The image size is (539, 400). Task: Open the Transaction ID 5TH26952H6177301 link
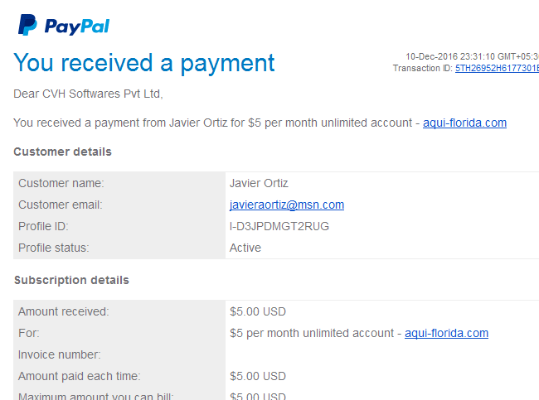[x=497, y=68]
